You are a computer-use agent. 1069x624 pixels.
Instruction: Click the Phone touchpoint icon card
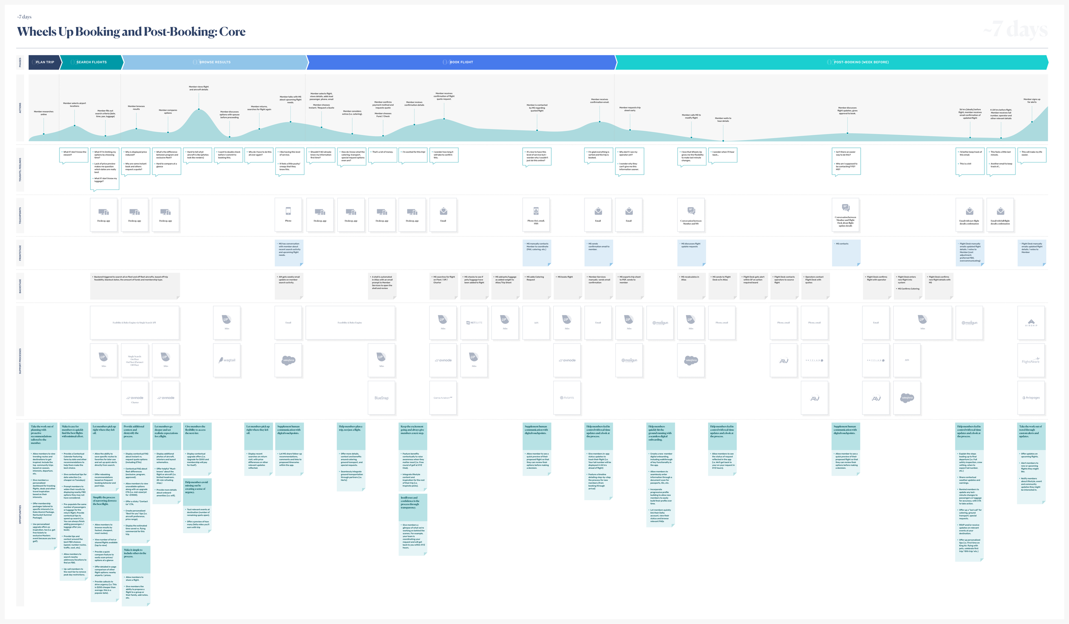tap(288, 215)
